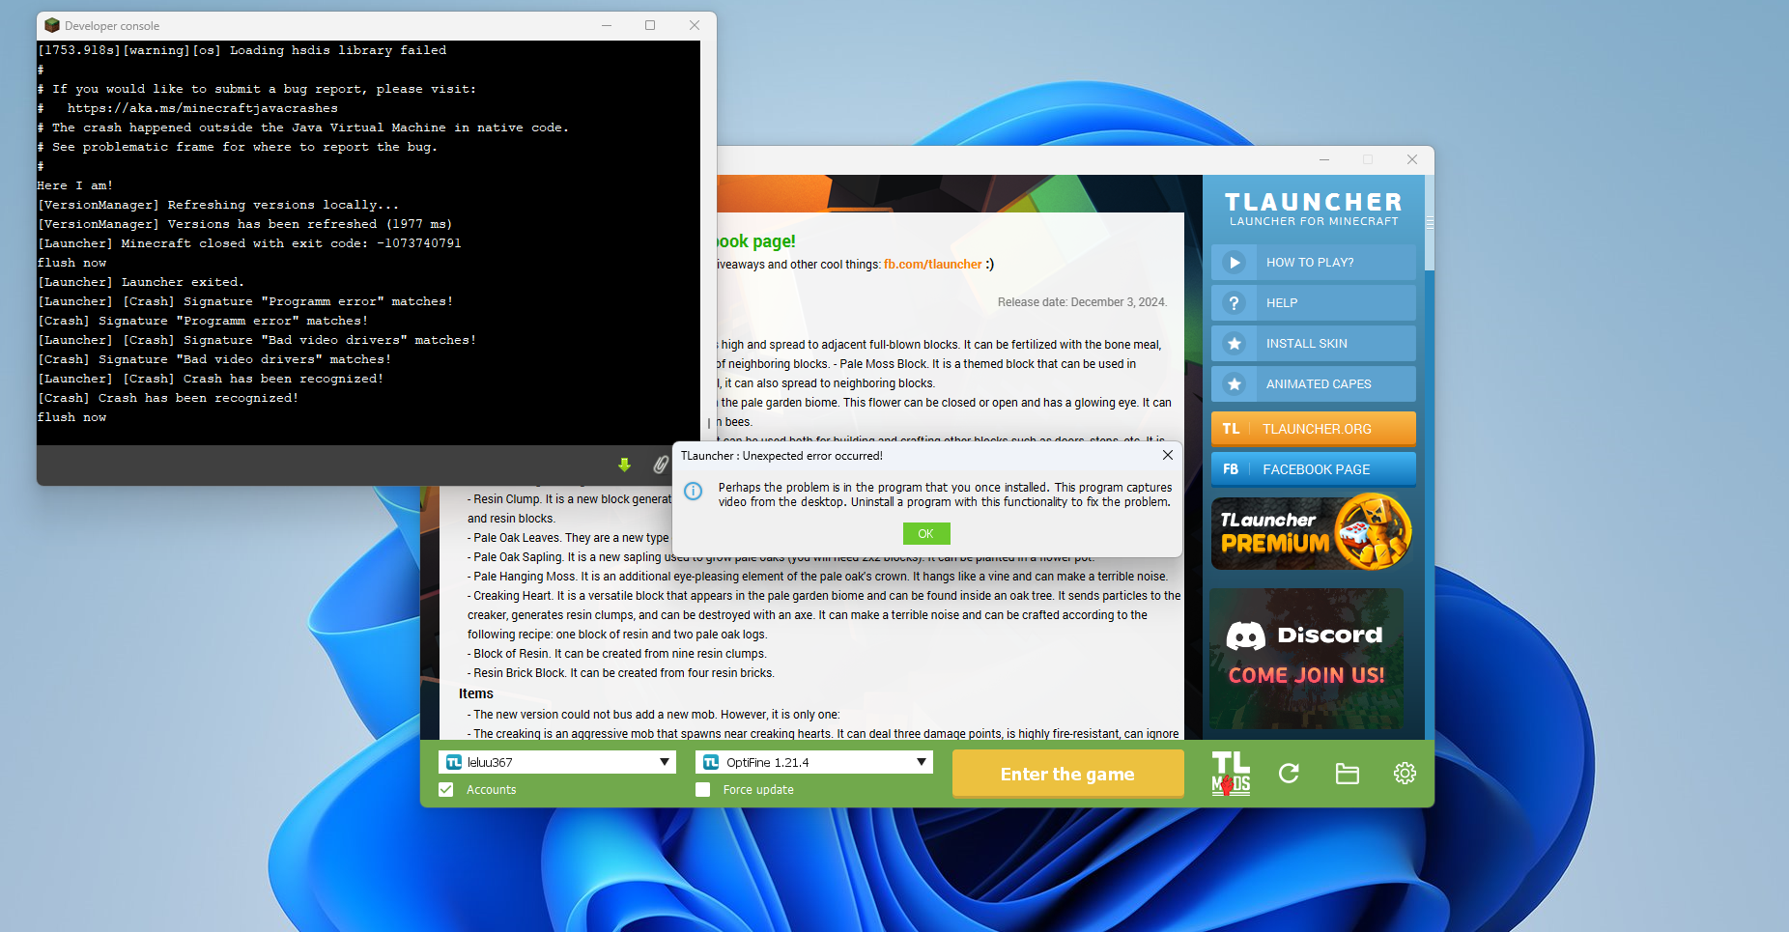This screenshot has height=932, width=1789.
Task: Click the star icon beside Animated Capes
Action: click(x=1234, y=384)
